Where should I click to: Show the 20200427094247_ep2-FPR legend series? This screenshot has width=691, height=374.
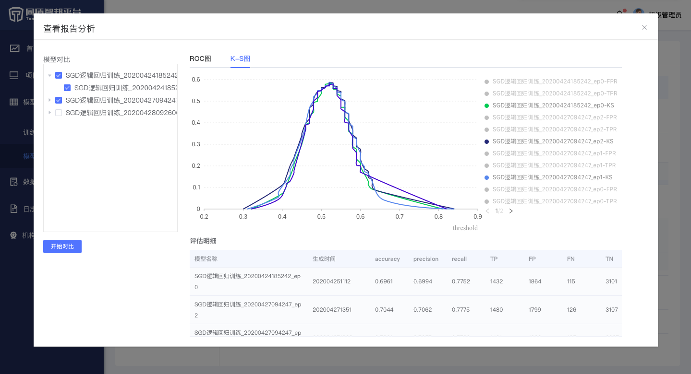pyautogui.click(x=554, y=117)
